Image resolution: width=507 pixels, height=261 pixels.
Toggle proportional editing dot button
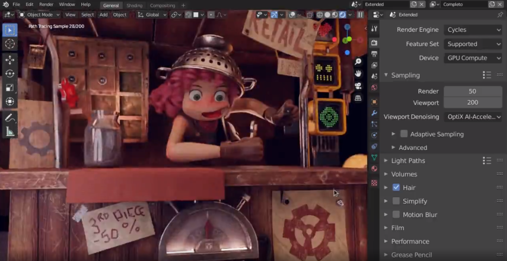click(x=211, y=15)
